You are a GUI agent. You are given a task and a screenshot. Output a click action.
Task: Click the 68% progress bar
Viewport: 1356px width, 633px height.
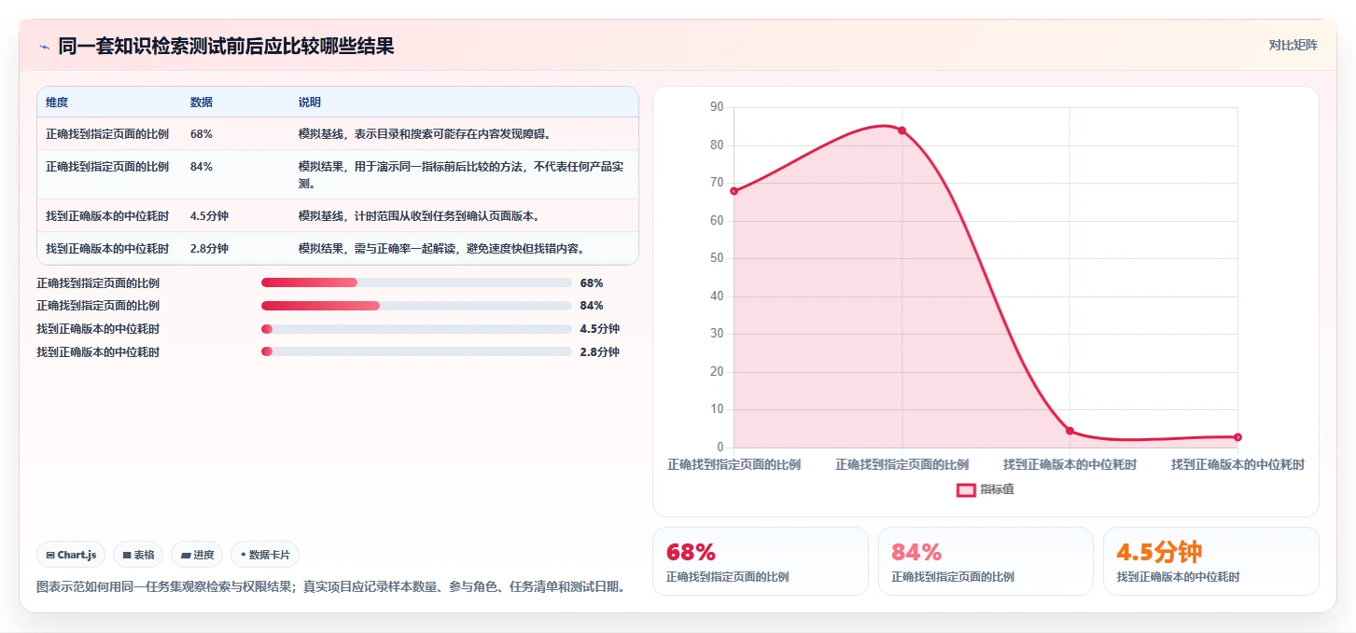(x=416, y=282)
